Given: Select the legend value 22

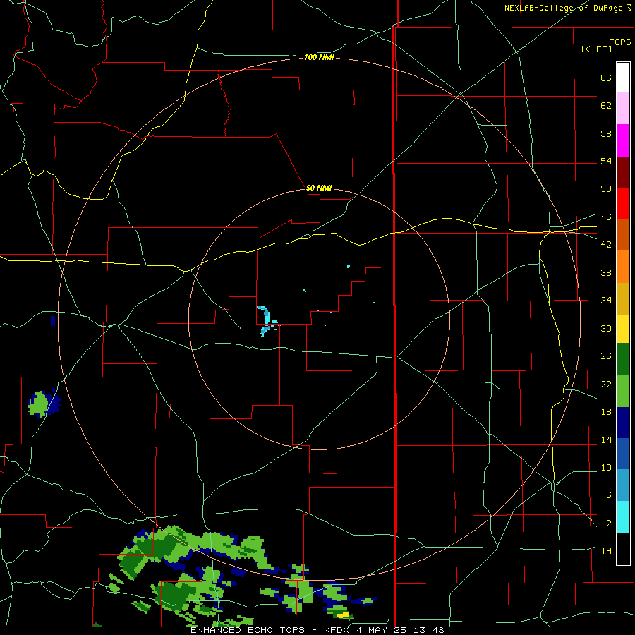Looking at the screenshot, I should point(606,384).
